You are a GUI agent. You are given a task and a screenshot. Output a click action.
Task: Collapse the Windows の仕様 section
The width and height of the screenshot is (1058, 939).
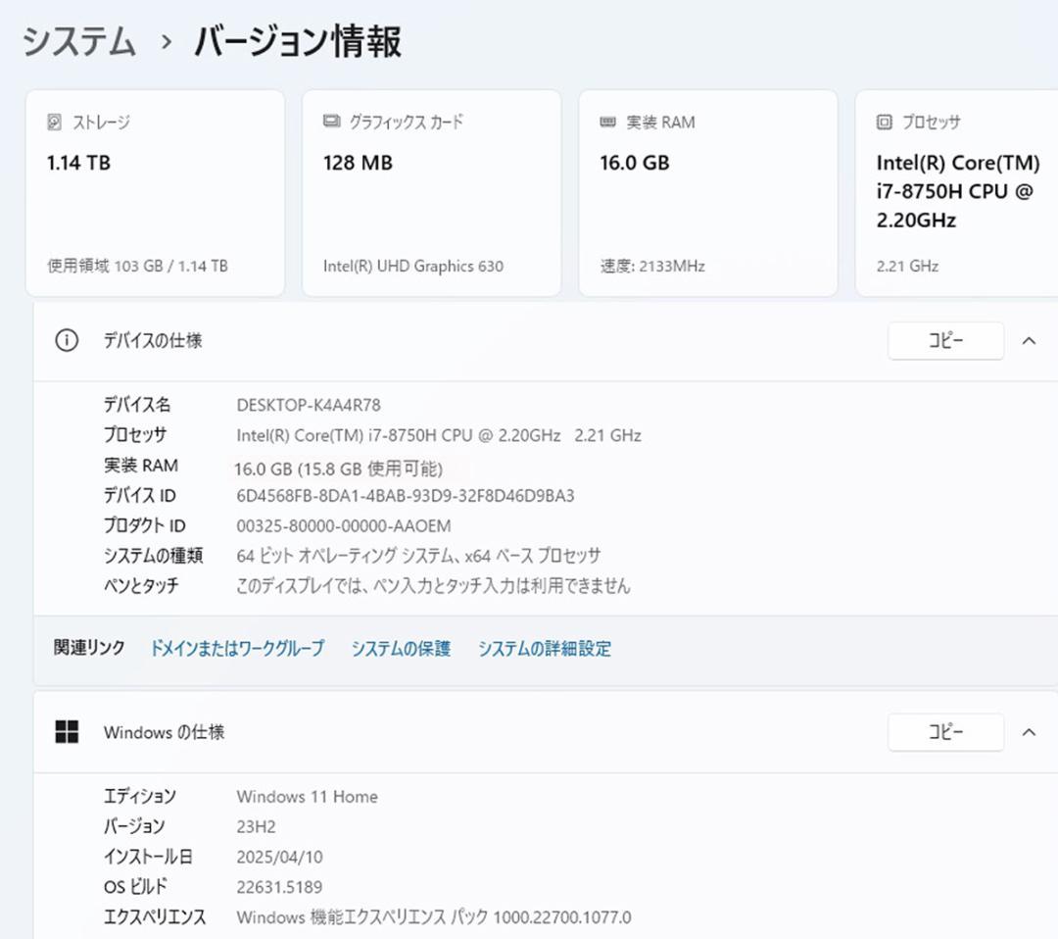1027,731
